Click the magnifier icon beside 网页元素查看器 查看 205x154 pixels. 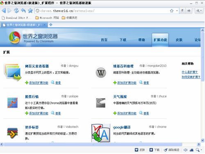[52, 82]
